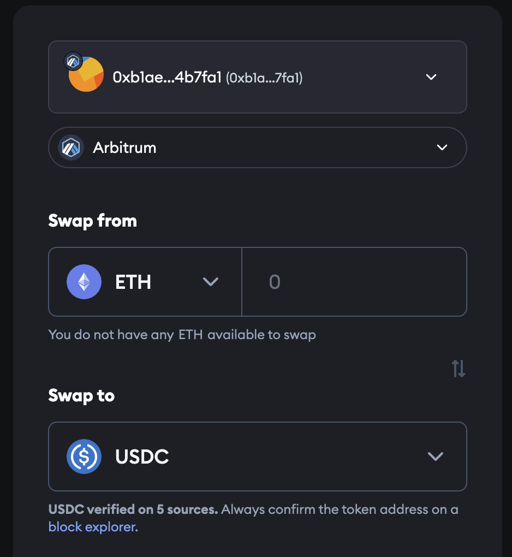Click the Arbitrum network logo icon
This screenshot has width=512, height=557.
(x=71, y=147)
